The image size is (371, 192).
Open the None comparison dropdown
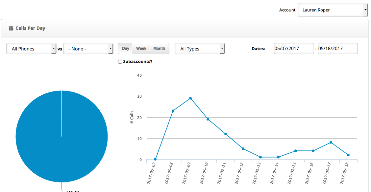pos(88,49)
